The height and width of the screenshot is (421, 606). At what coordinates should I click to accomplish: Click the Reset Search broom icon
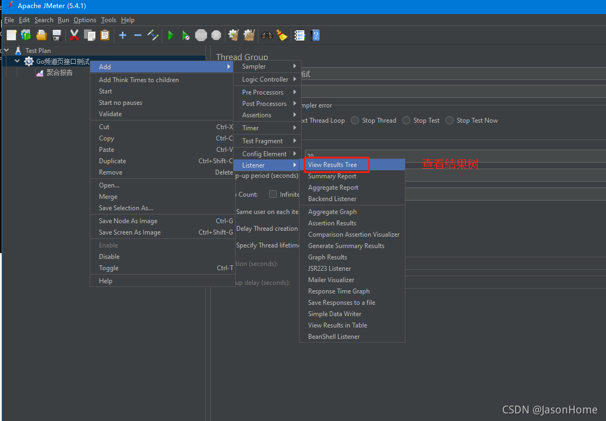click(x=282, y=36)
